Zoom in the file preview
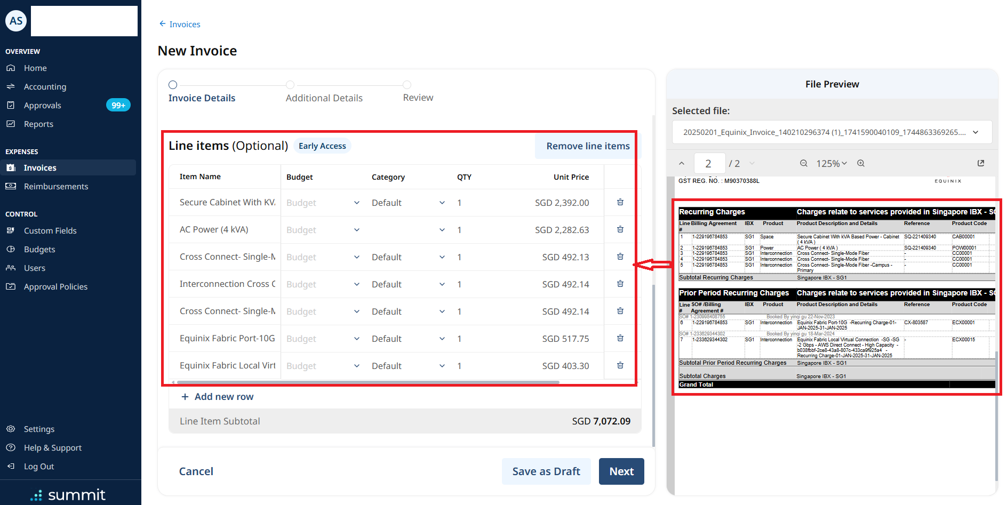1007x505 pixels. click(x=861, y=163)
